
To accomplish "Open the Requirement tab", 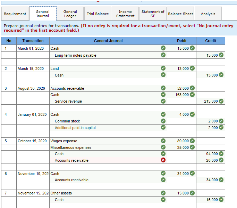I will 15,14.
